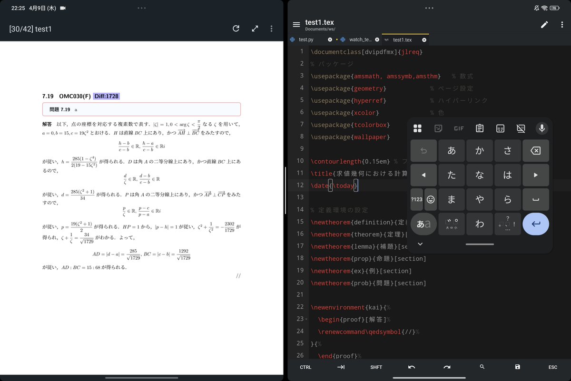Collapse the code fold at line 23

[x=306, y=319]
